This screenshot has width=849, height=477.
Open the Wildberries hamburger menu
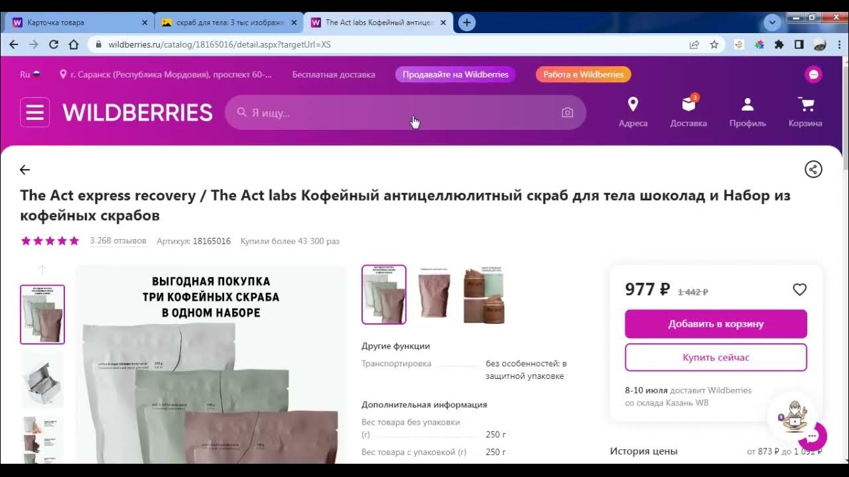coord(34,112)
